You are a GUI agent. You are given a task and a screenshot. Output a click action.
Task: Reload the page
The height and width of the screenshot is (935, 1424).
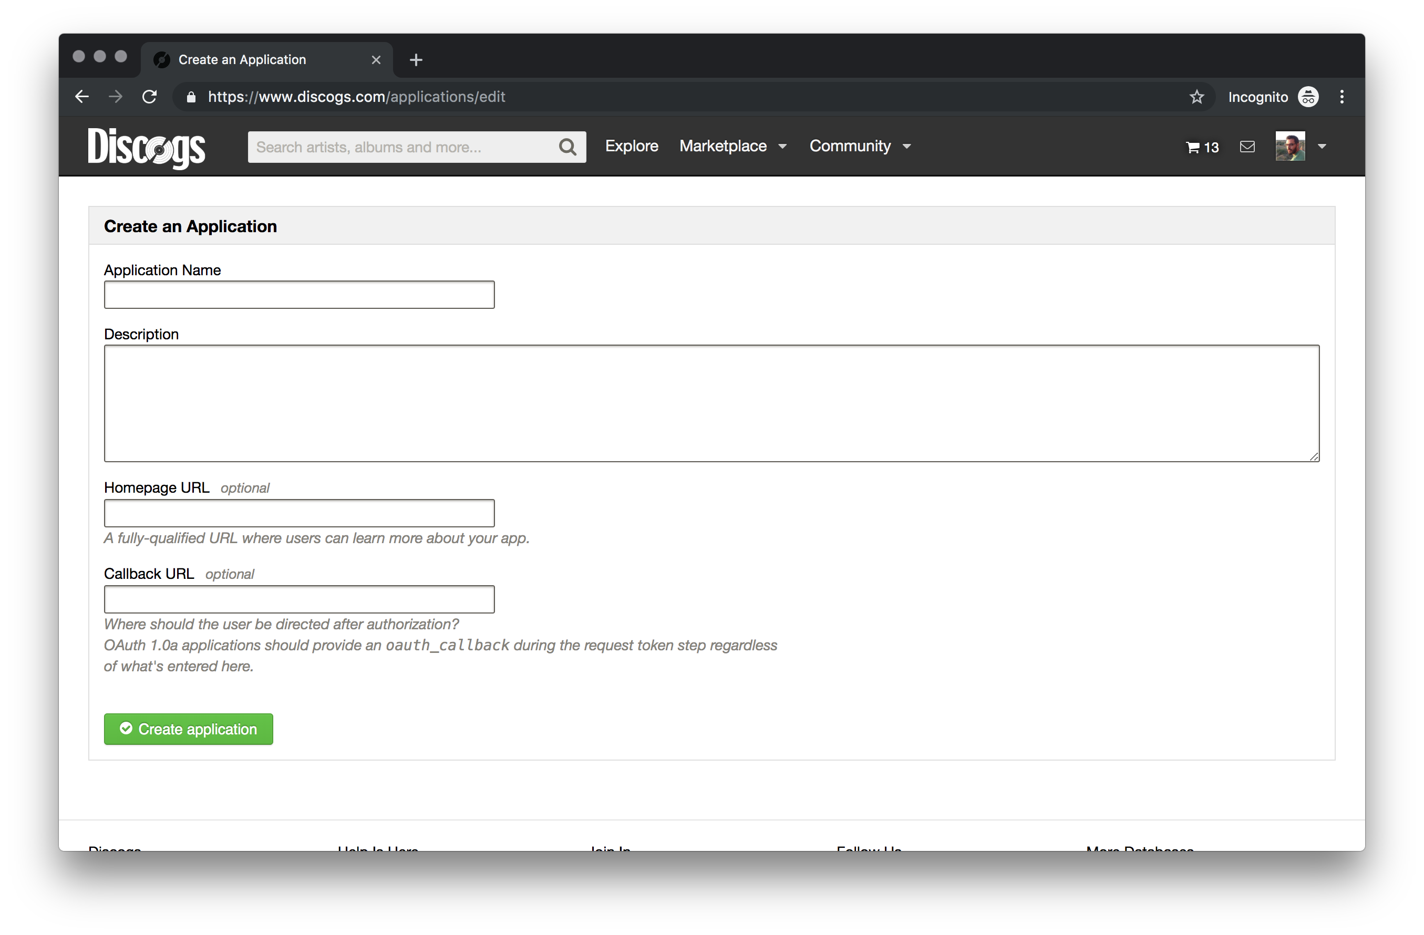[x=150, y=97]
